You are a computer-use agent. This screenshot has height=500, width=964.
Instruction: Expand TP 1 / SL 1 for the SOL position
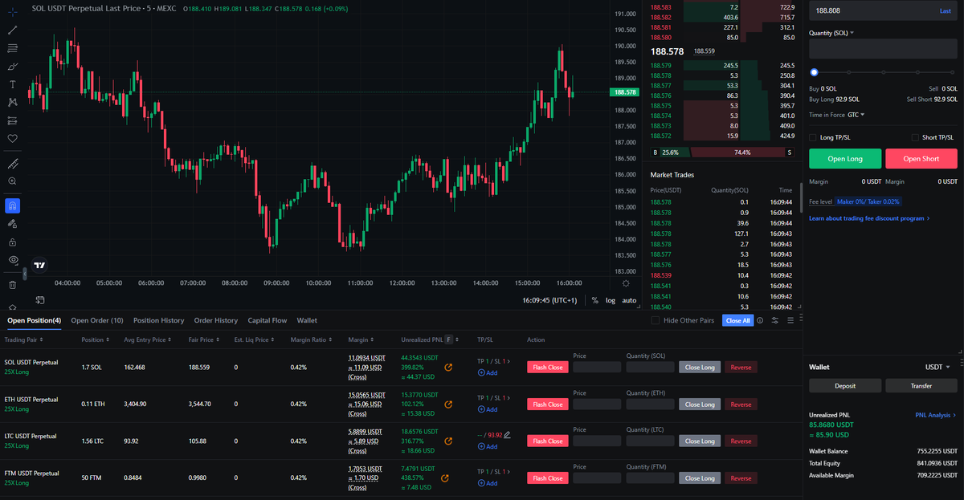click(x=492, y=360)
